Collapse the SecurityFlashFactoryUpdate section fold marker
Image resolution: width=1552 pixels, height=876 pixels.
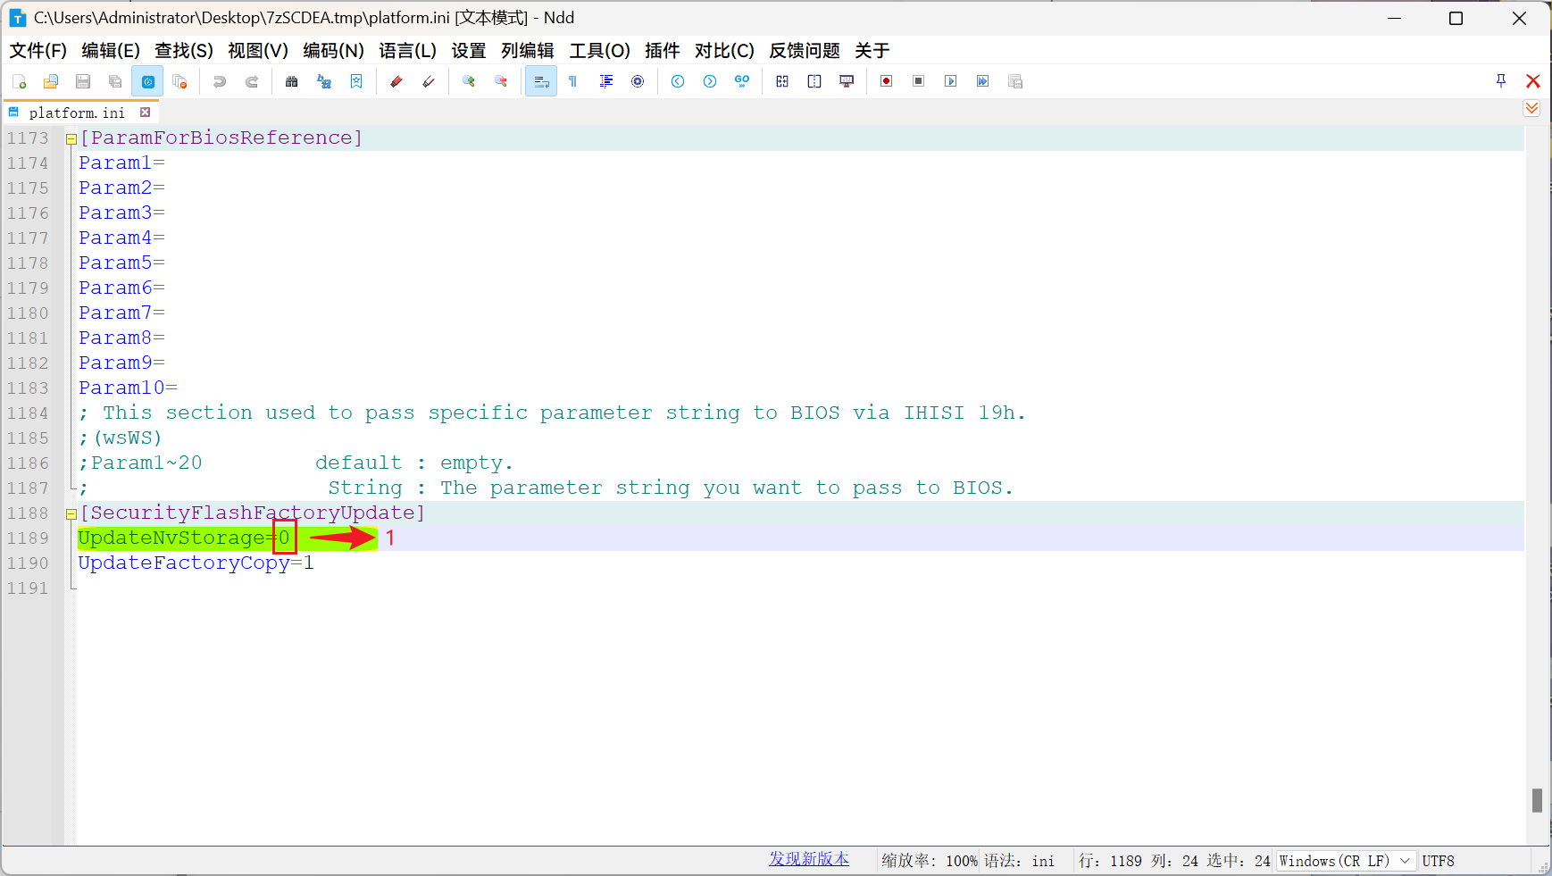(x=71, y=513)
